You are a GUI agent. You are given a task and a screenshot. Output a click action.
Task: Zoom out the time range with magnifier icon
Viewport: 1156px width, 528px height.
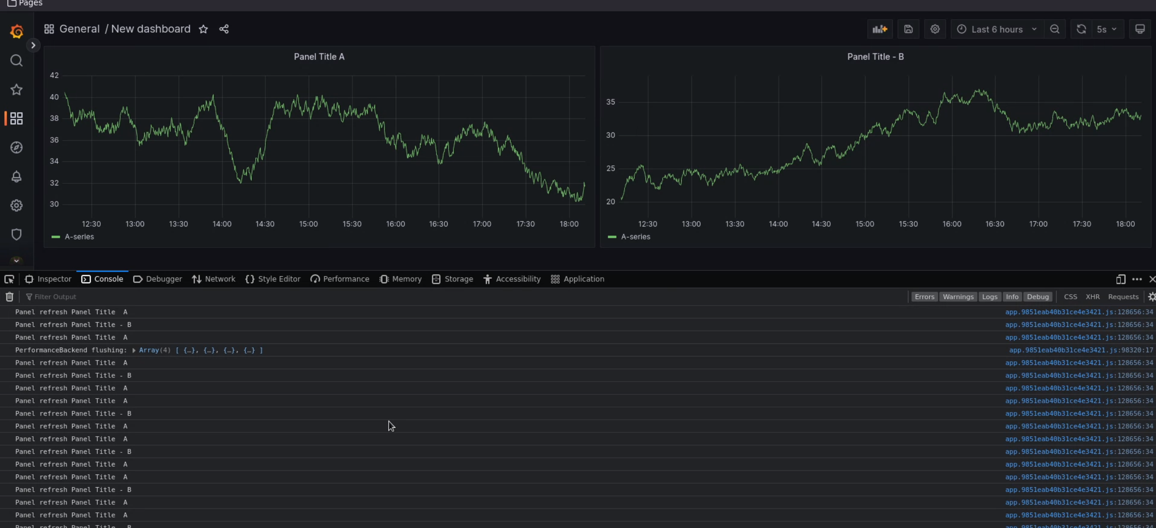click(x=1055, y=29)
